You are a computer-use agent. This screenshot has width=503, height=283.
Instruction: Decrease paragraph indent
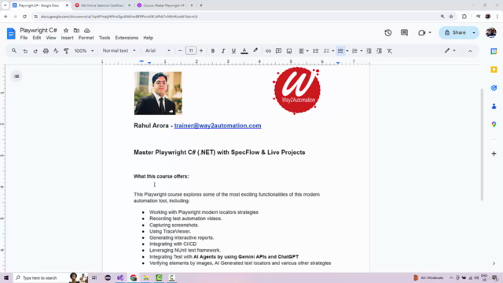click(369, 51)
